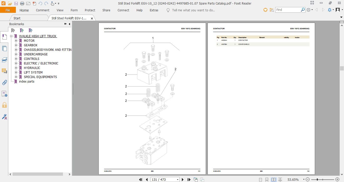Viewport: 344px width, 182px height.
Task: Open the Protect ribbon tab
Action: (x=90, y=10)
